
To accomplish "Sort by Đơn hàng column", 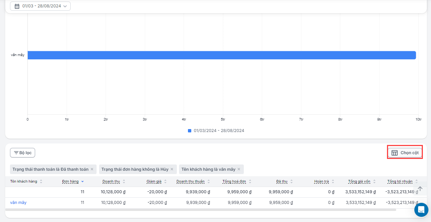I will click(73, 181).
